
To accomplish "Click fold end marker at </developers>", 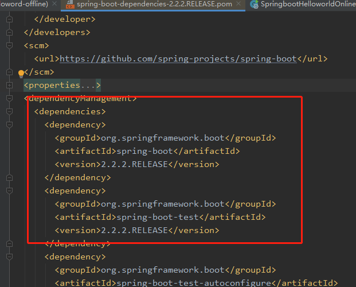I will pyautogui.click(x=9, y=33).
